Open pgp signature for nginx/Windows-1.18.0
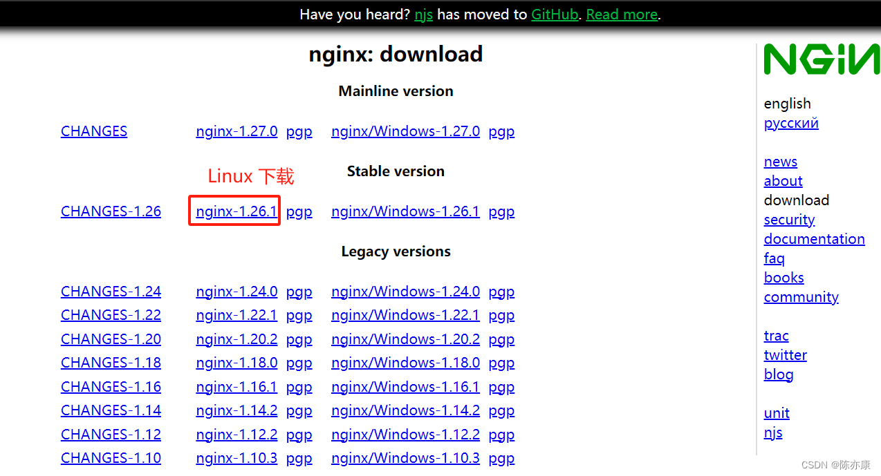The image size is (881, 476). [501, 363]
